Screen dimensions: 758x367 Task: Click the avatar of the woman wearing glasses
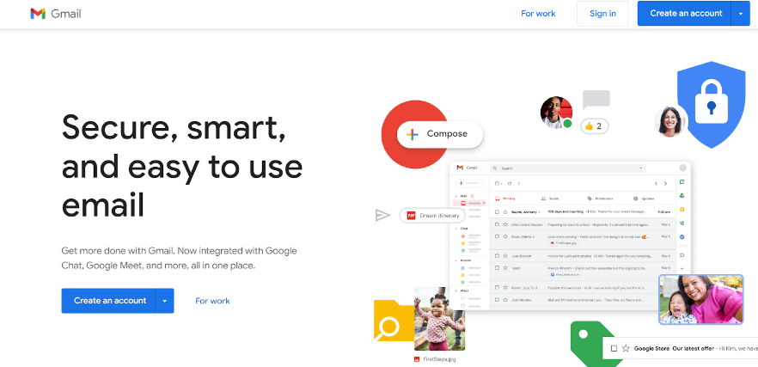670,120
